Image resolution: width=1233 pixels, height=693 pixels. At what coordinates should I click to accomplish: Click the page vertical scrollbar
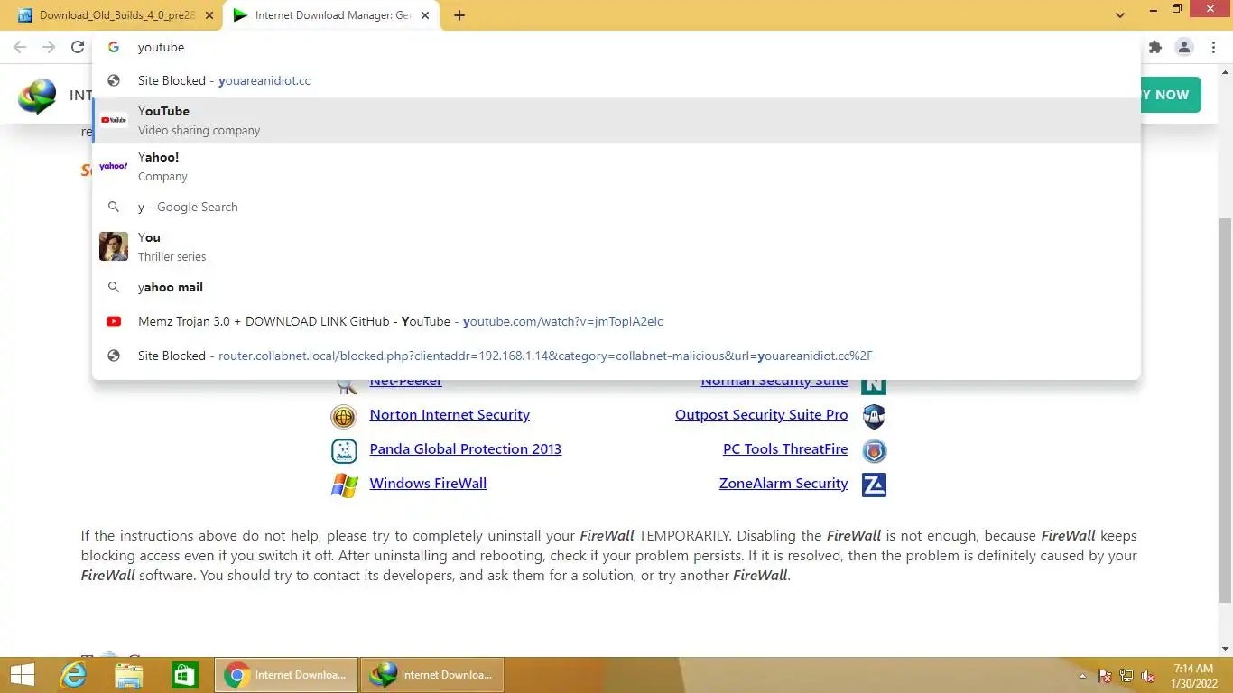[x=1225, y=411]
